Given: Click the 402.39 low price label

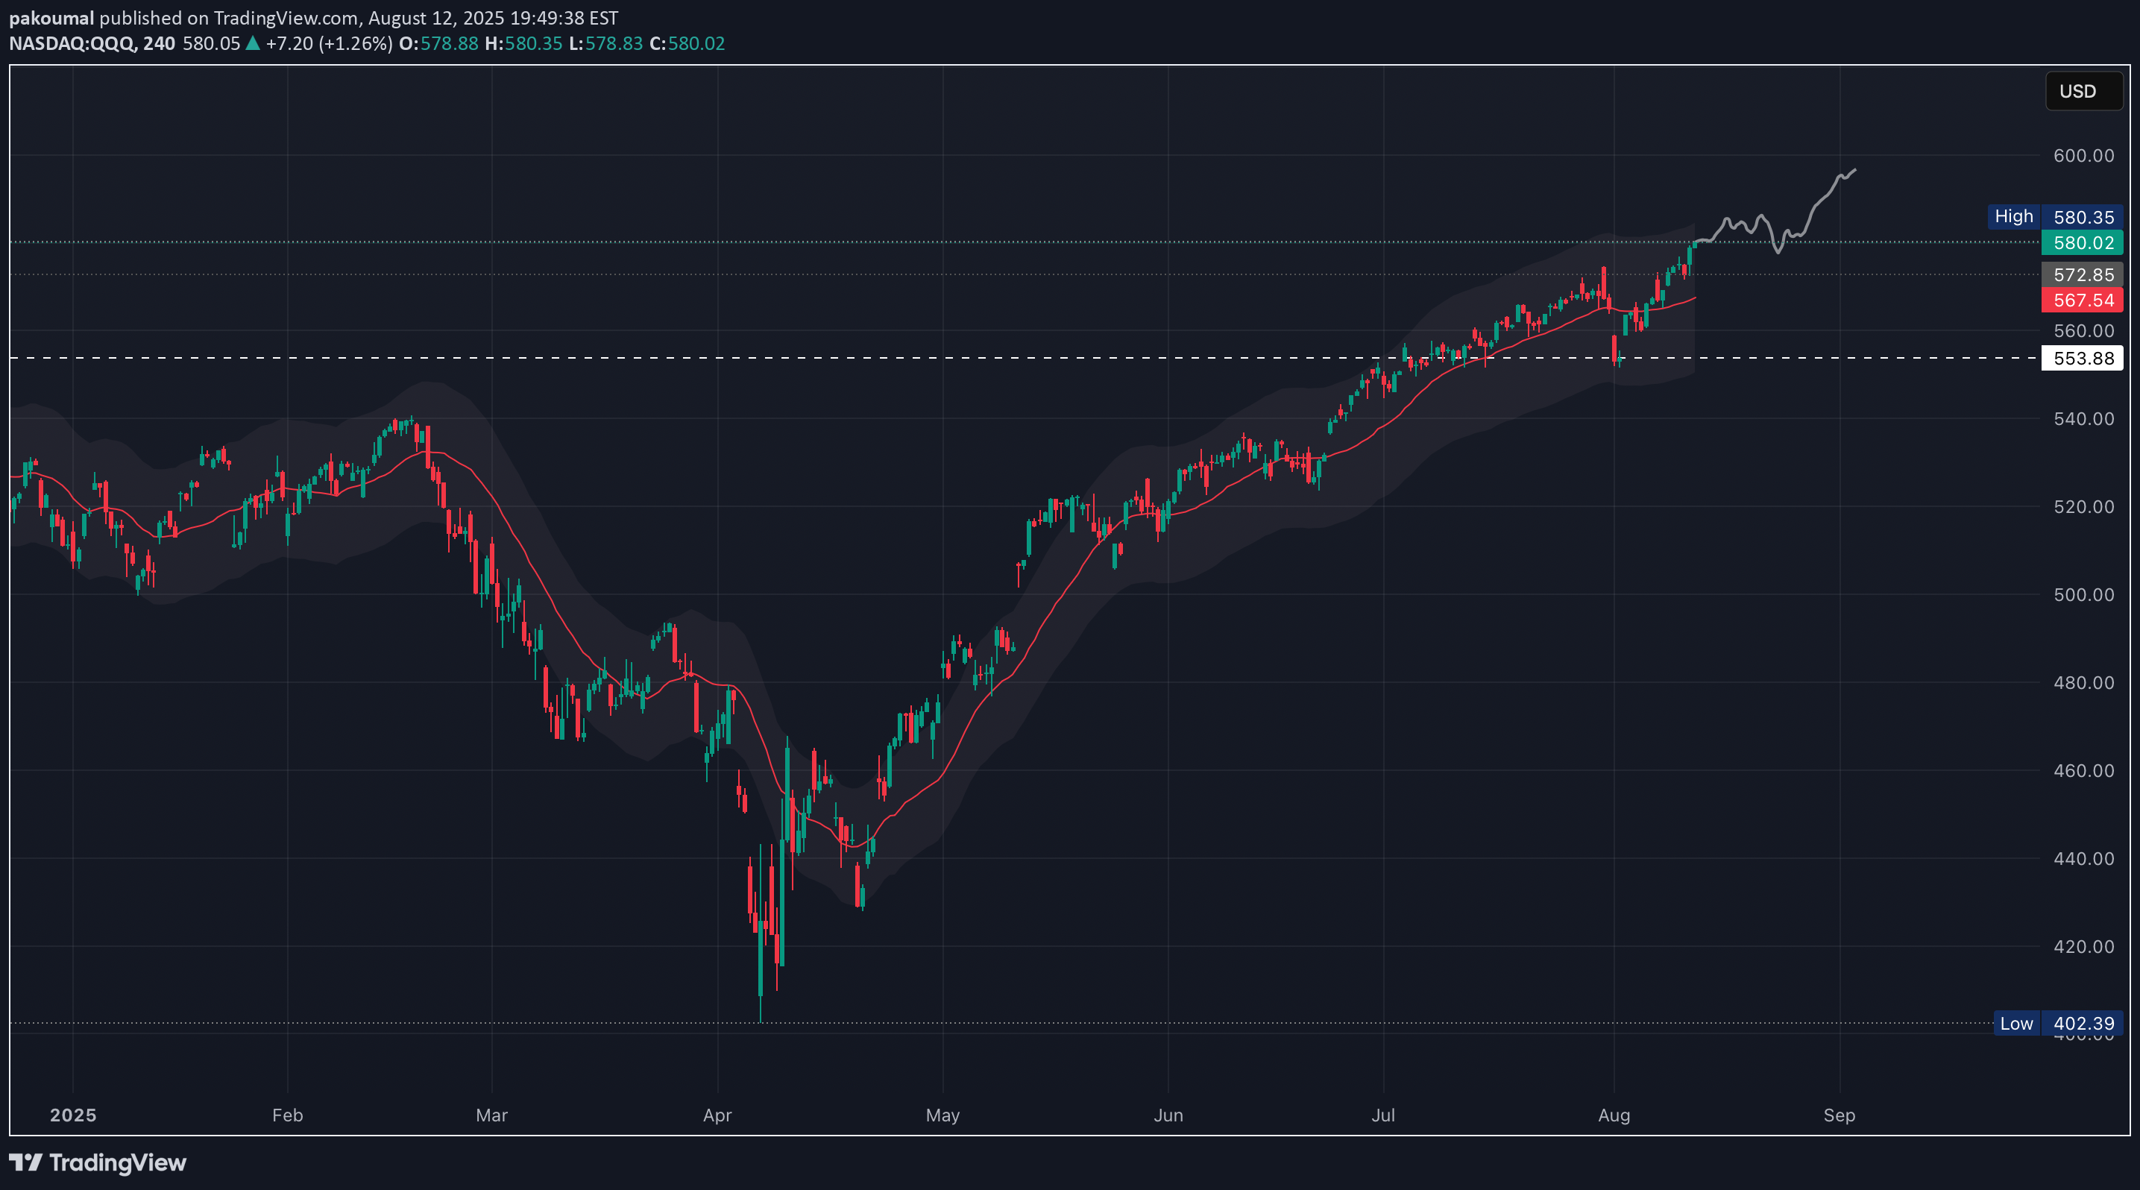Looking at the screenshot, I should 2083,1023.
